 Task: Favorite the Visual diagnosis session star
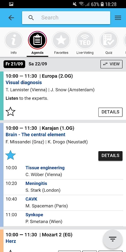(10, 112)
